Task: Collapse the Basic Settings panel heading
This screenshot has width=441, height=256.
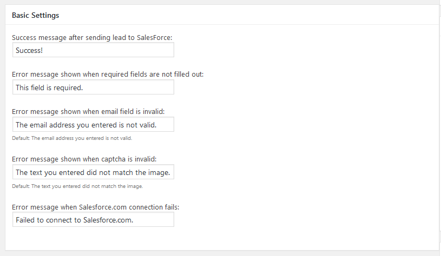Action: [x=35, y=15]
